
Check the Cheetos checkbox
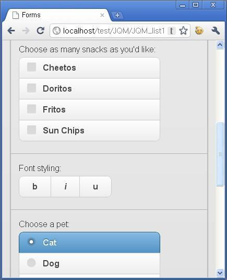89,68
